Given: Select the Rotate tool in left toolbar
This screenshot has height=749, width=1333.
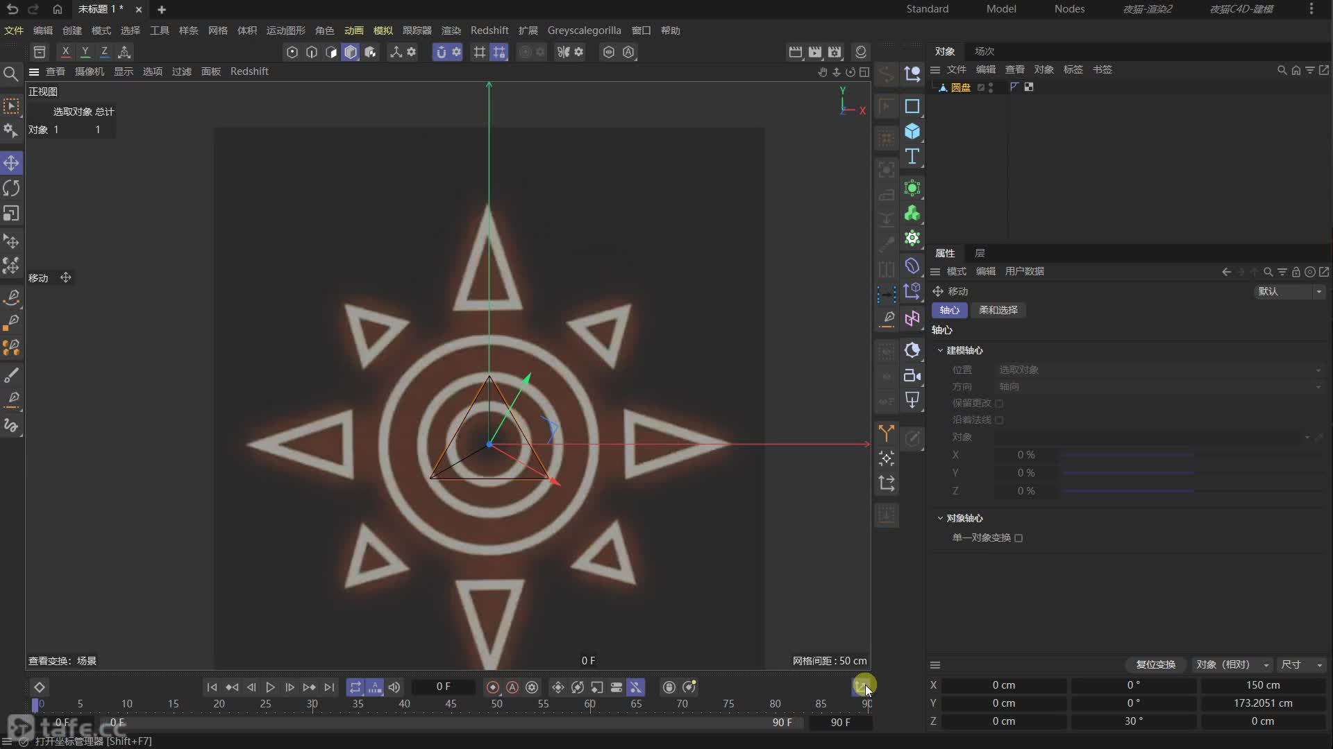Looking at the screenshot, I should pyautogui.click(x=11, y=188).
